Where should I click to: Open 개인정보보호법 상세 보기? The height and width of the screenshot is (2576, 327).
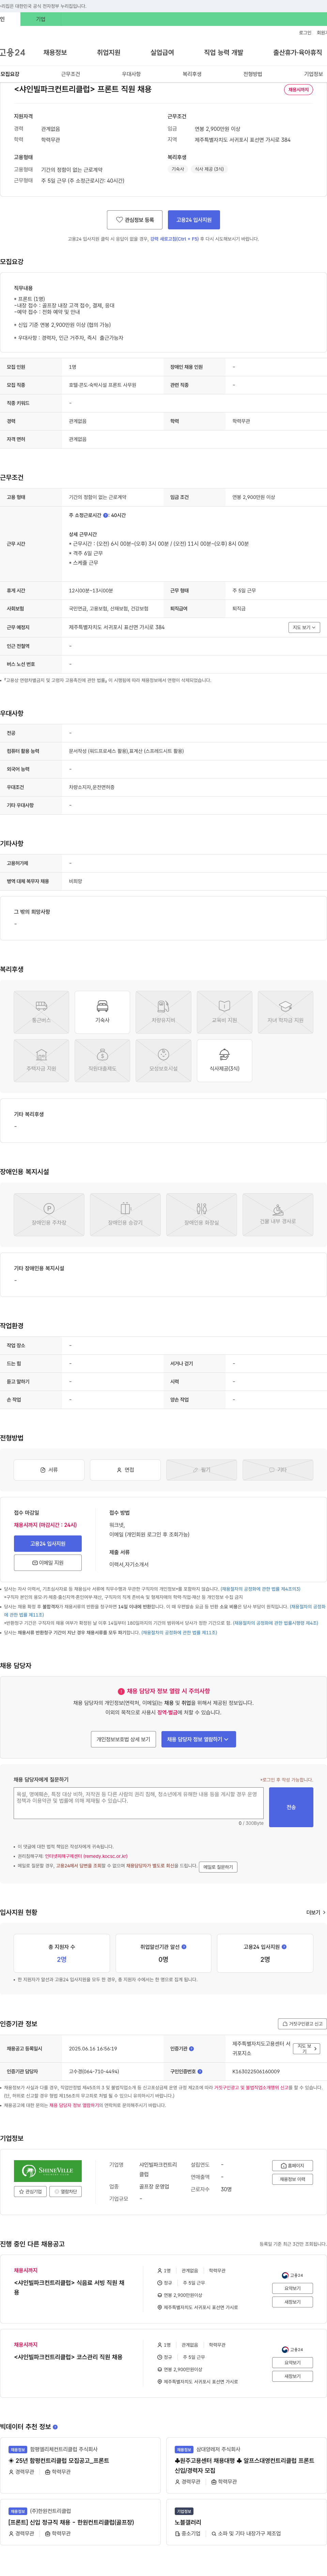pyautogui.click(x=124, y=1739)
